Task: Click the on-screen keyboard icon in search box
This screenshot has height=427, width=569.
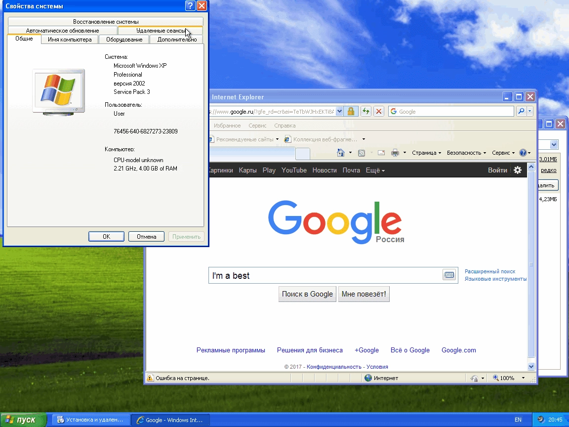Action: [x=449, y=275]
